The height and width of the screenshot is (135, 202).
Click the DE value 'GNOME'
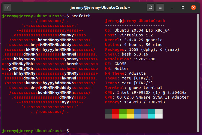(120, 64)
